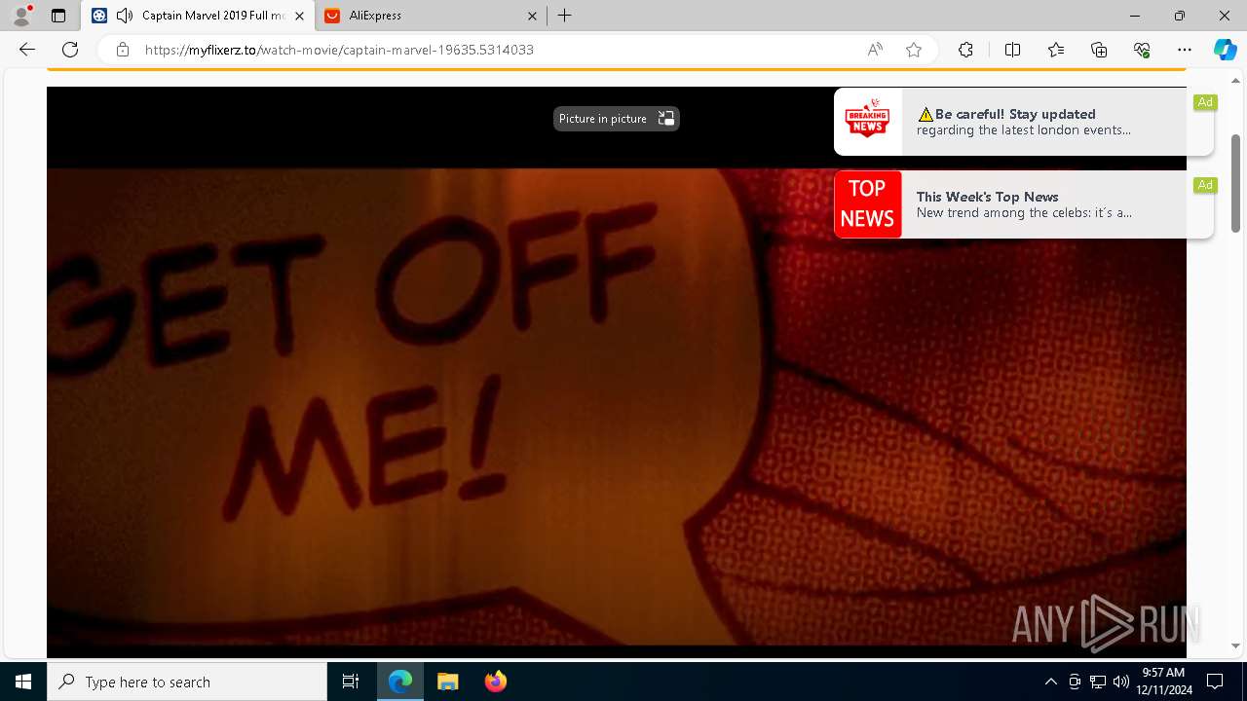Open File Explorer from taskbar
The image size is (1247, 701).
coord(448,682)
